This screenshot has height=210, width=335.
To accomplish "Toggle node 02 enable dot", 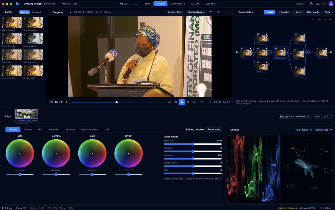I will click(266, 34).
